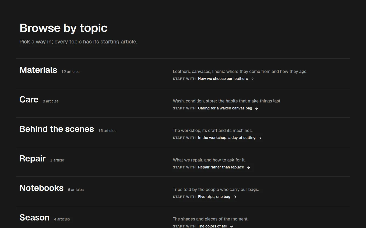Click the 15 articles count label

click(x=107, y=131)
